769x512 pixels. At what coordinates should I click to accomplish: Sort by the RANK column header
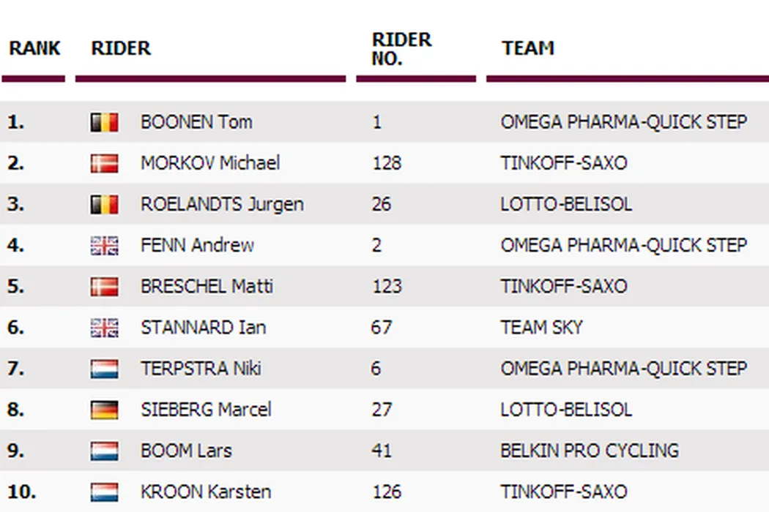coord(34,49)
